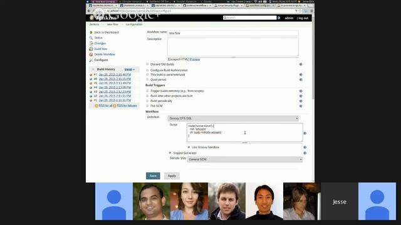This screenshot has height=225, width=401.
Task: Switch to the In-process Script browser tab
Action: (x=291, y=6)
